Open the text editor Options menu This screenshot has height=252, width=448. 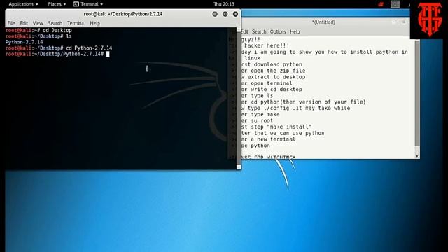(278, 31)
